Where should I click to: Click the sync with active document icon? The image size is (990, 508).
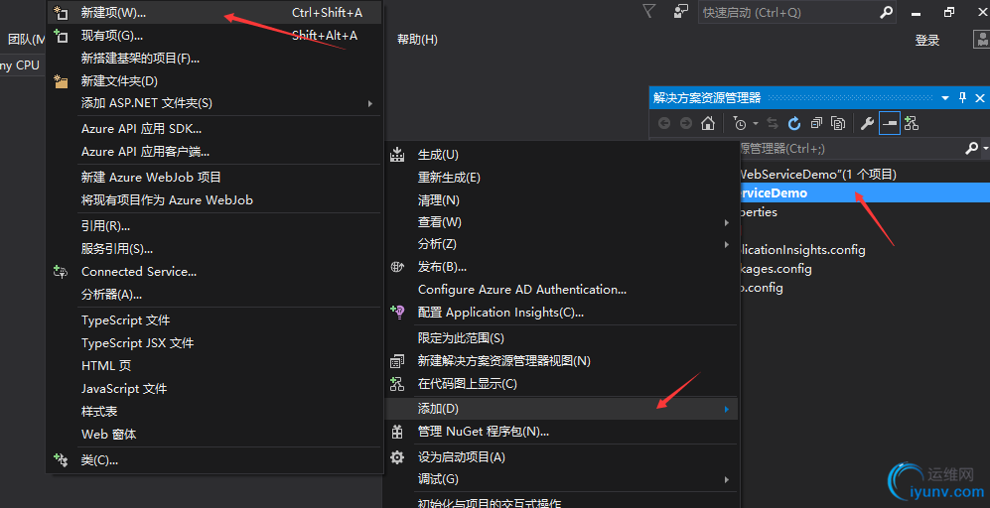point(773,123)
